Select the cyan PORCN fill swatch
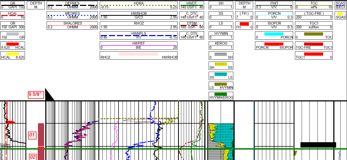 tap(274, 34)
